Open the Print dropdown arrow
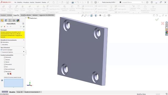Image resolution: width=168 pixels, height=95 pixels. click(75, 2)
